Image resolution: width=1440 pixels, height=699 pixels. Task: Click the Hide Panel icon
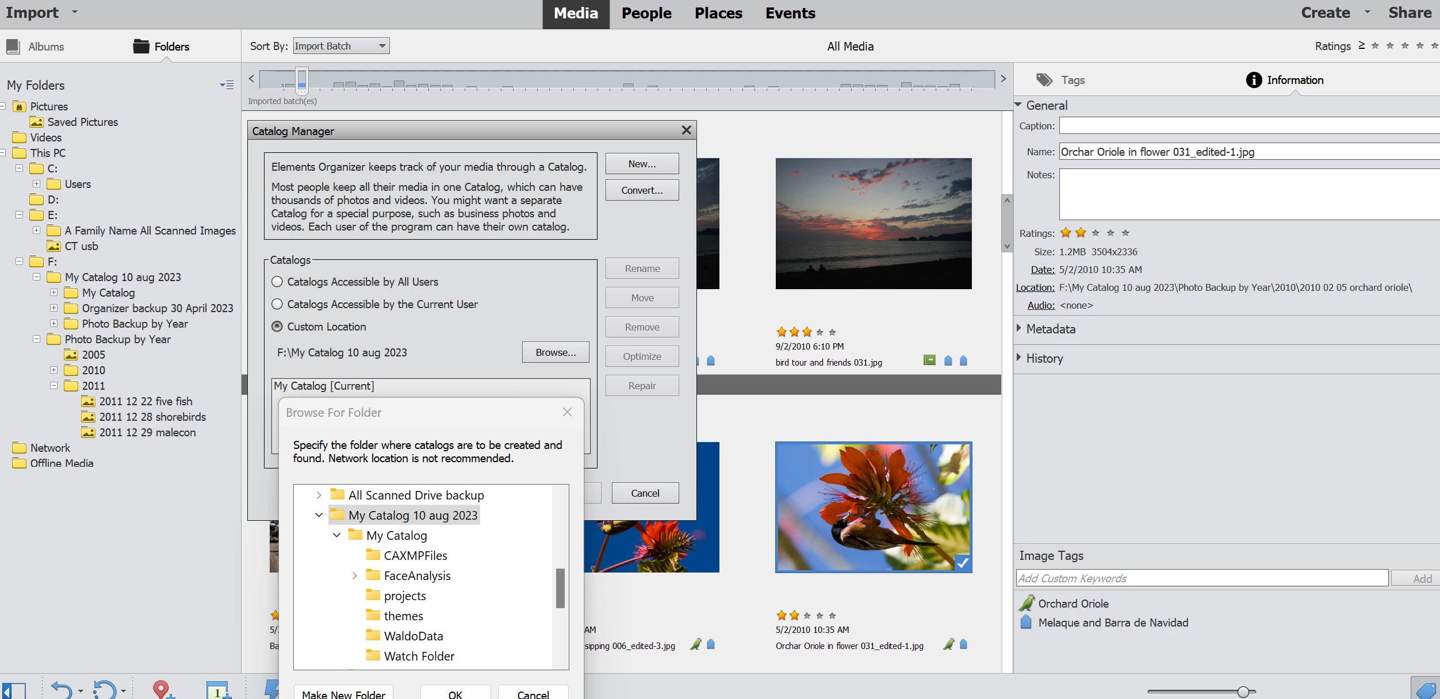(x=14, y=690)
